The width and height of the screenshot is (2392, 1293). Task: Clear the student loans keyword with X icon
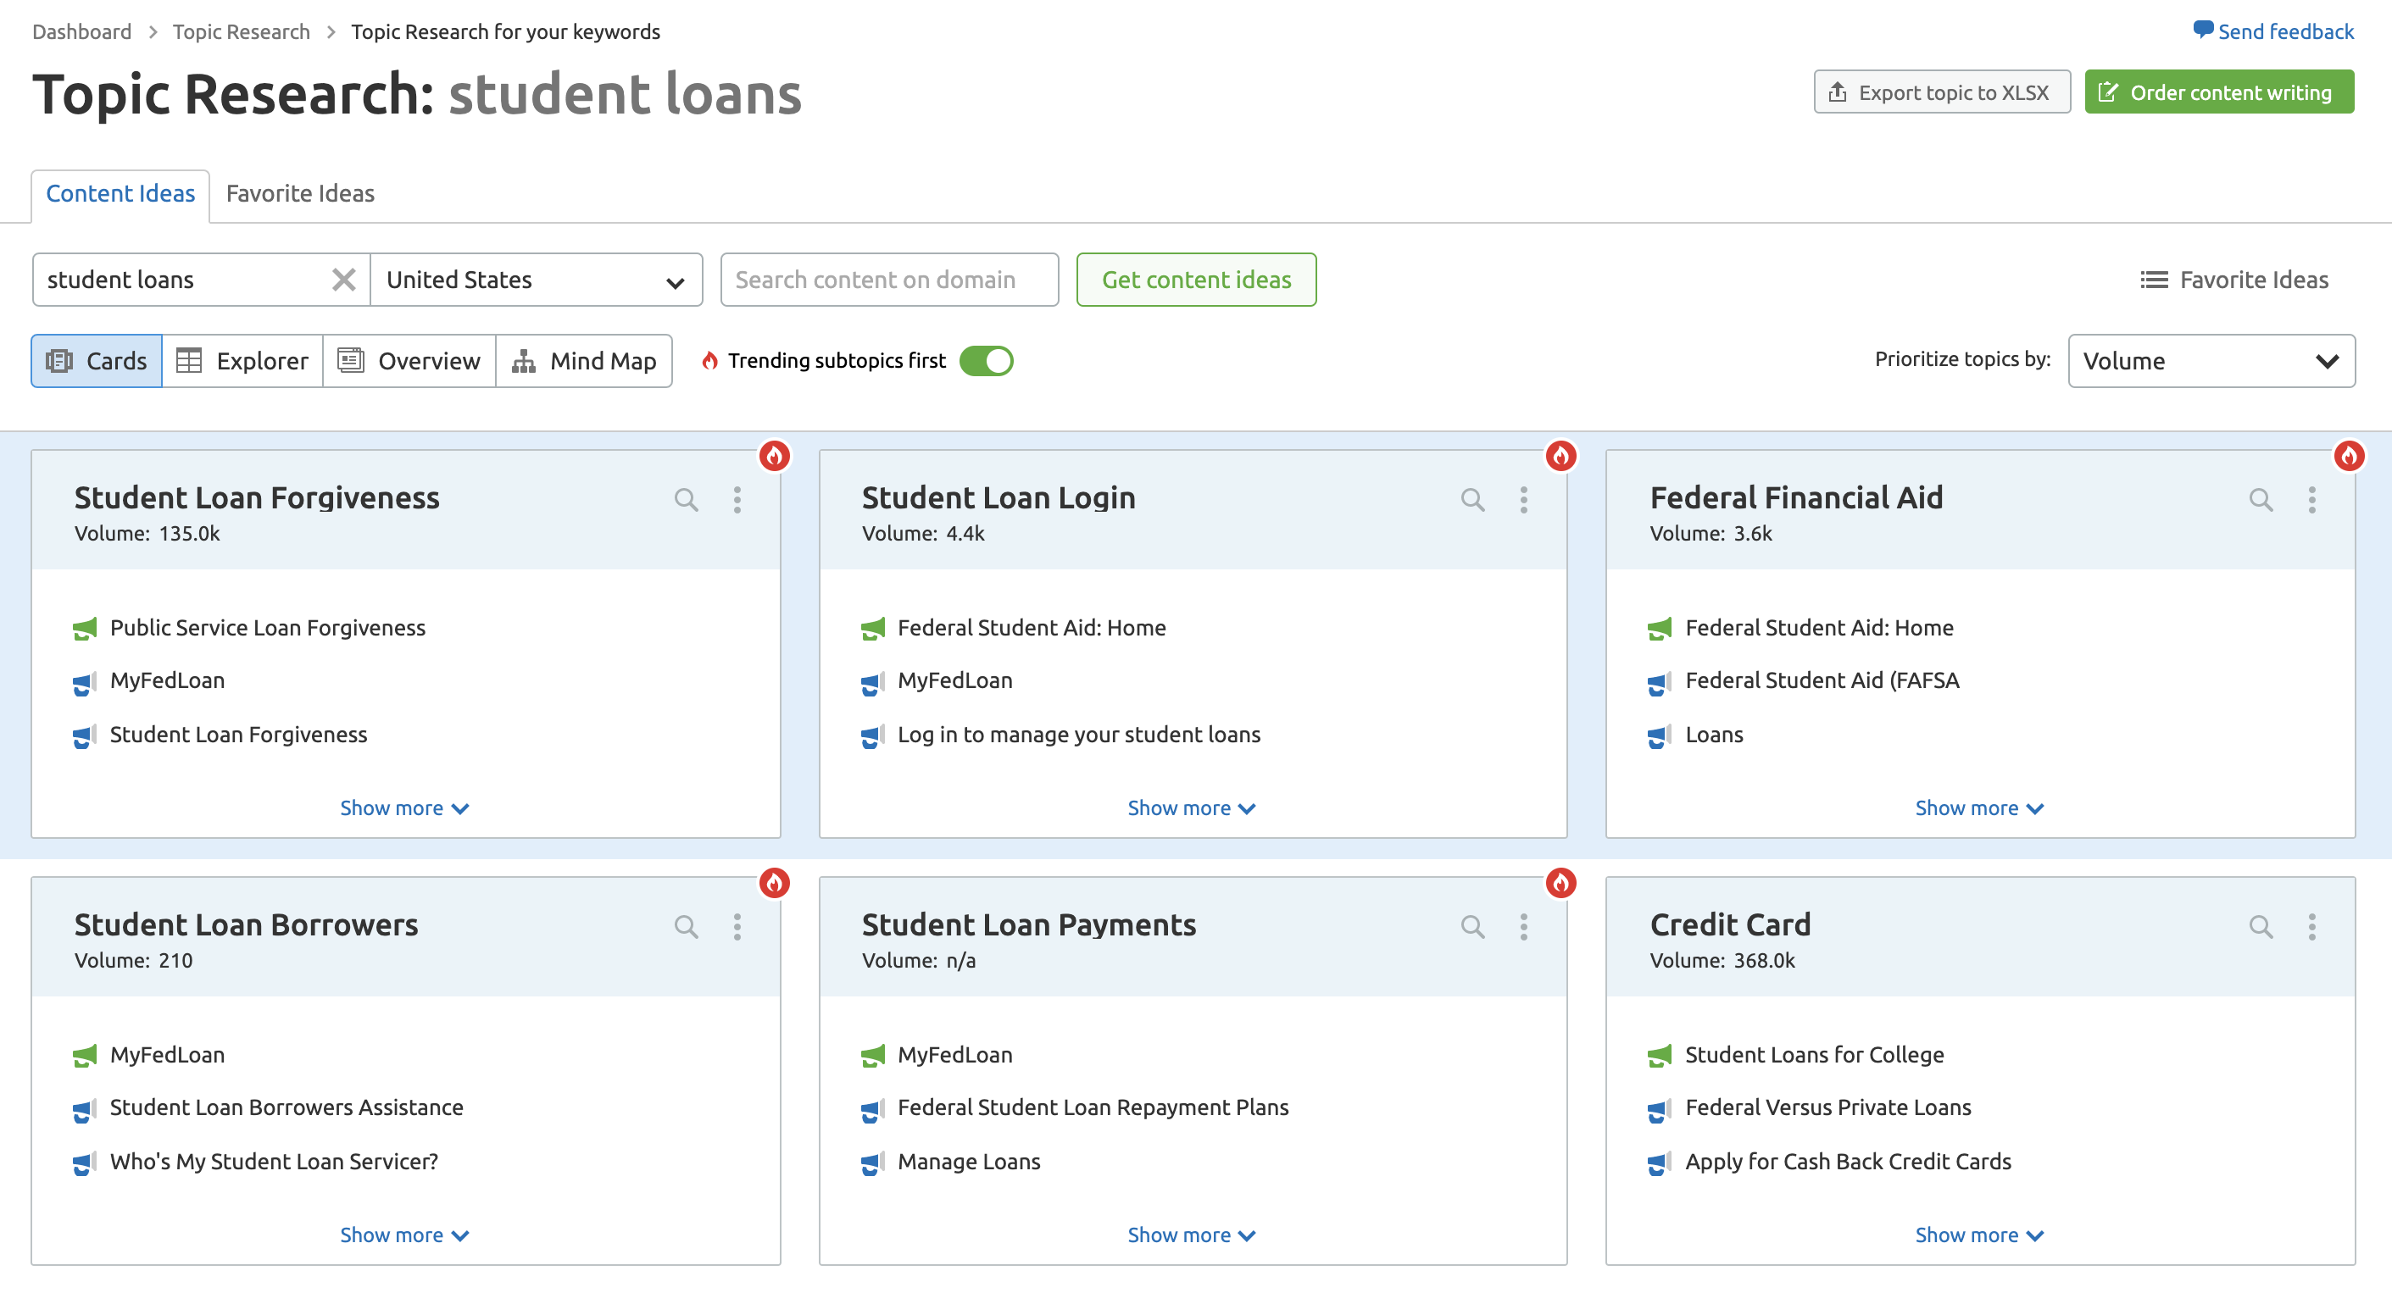pos(343,280)
